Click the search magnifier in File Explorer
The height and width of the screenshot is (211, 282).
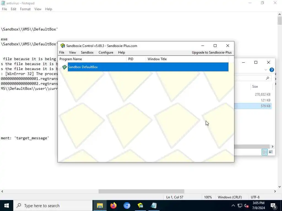click(268, 78)
